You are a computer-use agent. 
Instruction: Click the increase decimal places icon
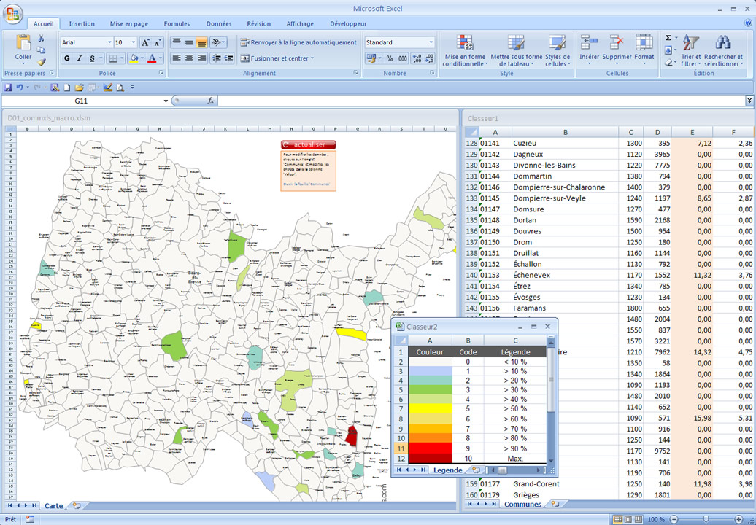[x=417, y=58]
